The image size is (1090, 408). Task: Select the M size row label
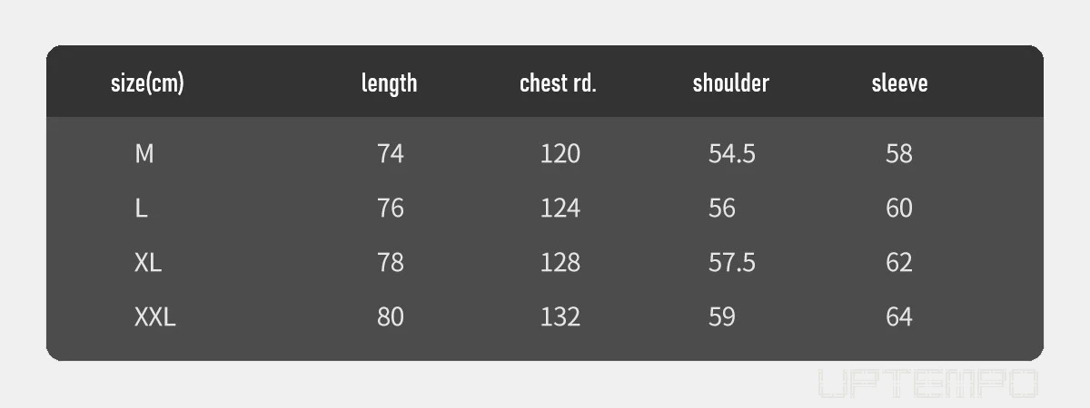tap(144, 154)
